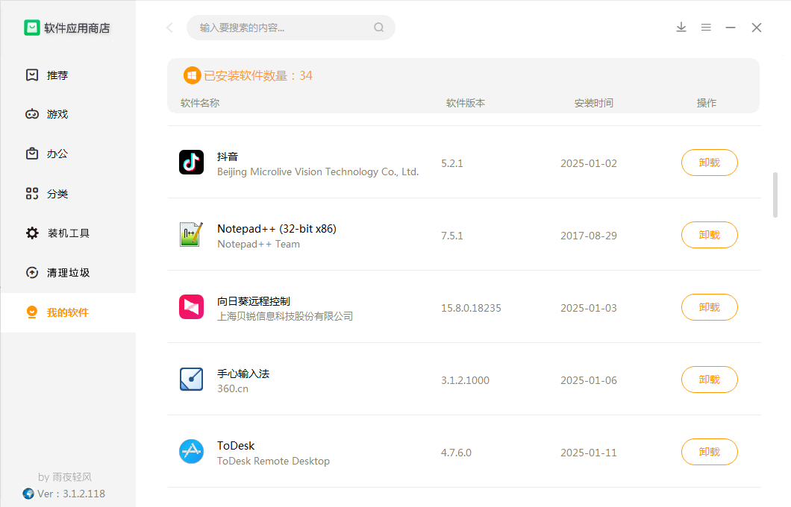The height and width of the screenshot is (507, 791).
Task: Uninstall Notepad++ with its 卸载 button
Action: [x=709, y=235]
